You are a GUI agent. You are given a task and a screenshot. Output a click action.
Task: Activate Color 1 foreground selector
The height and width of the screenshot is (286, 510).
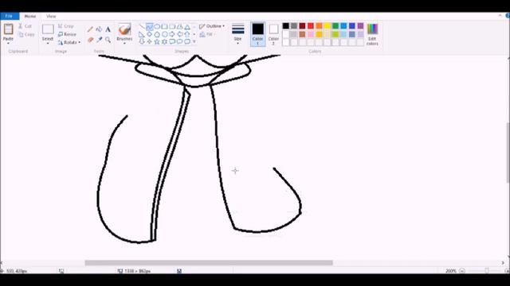click(258, 34)
